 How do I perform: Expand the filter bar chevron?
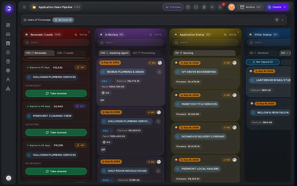coord(282,20)
